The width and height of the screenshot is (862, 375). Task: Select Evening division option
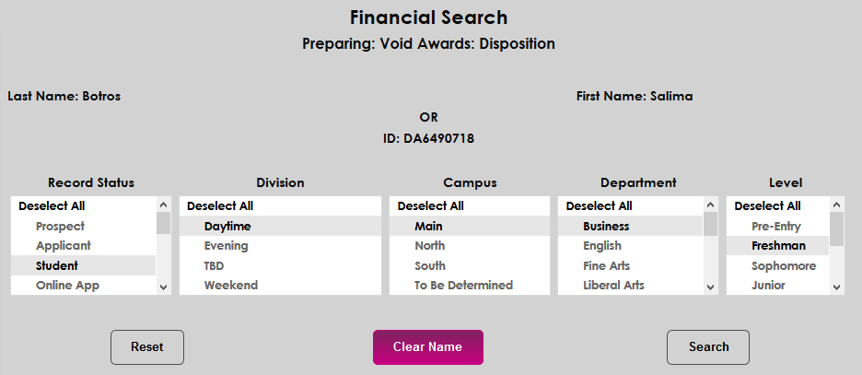pyautogui.click(x=227, y=246)
